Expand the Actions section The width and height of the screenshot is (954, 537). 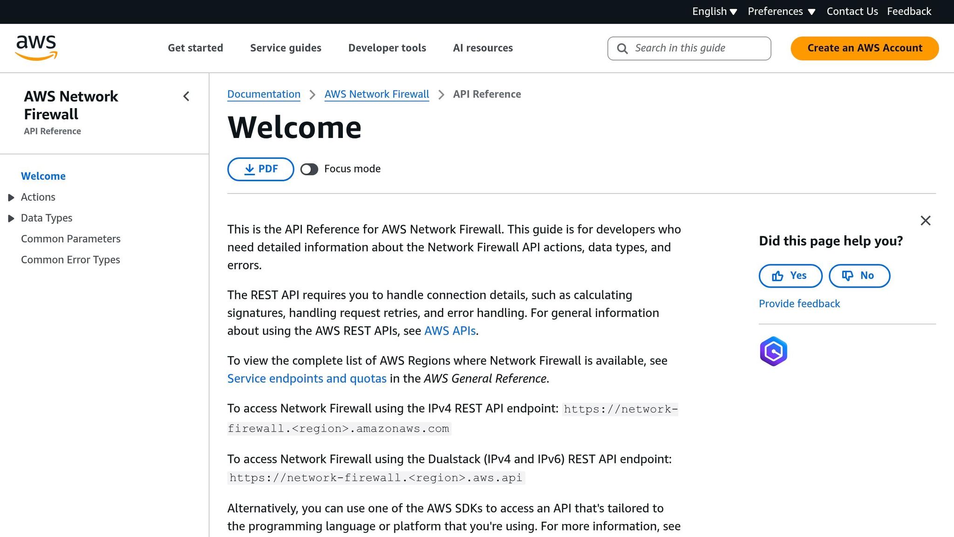(11, 197)
